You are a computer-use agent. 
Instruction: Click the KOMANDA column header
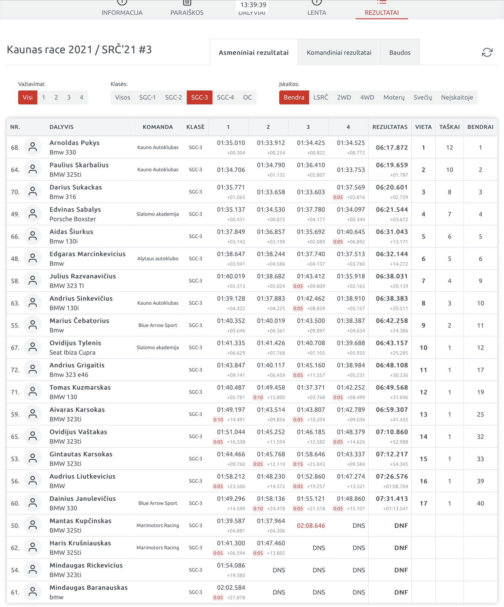pos(158,127)
